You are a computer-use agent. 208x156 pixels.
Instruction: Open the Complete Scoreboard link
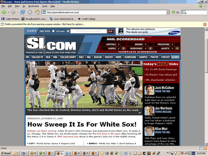pyautogui.click(x=138, y=52)
